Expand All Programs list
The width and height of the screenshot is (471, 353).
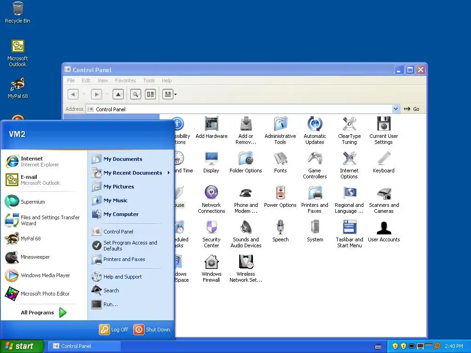44,313
